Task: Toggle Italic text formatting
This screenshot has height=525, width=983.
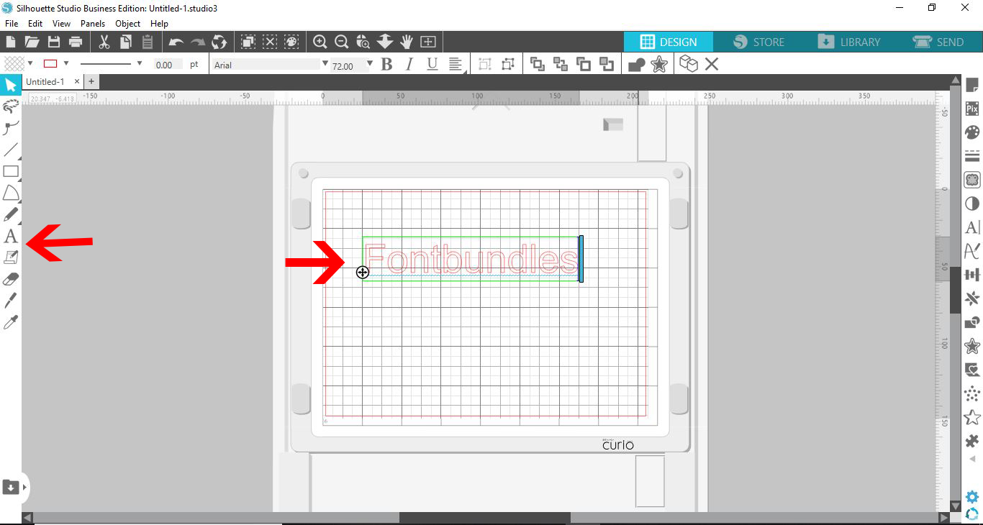Action: (409, 65)
